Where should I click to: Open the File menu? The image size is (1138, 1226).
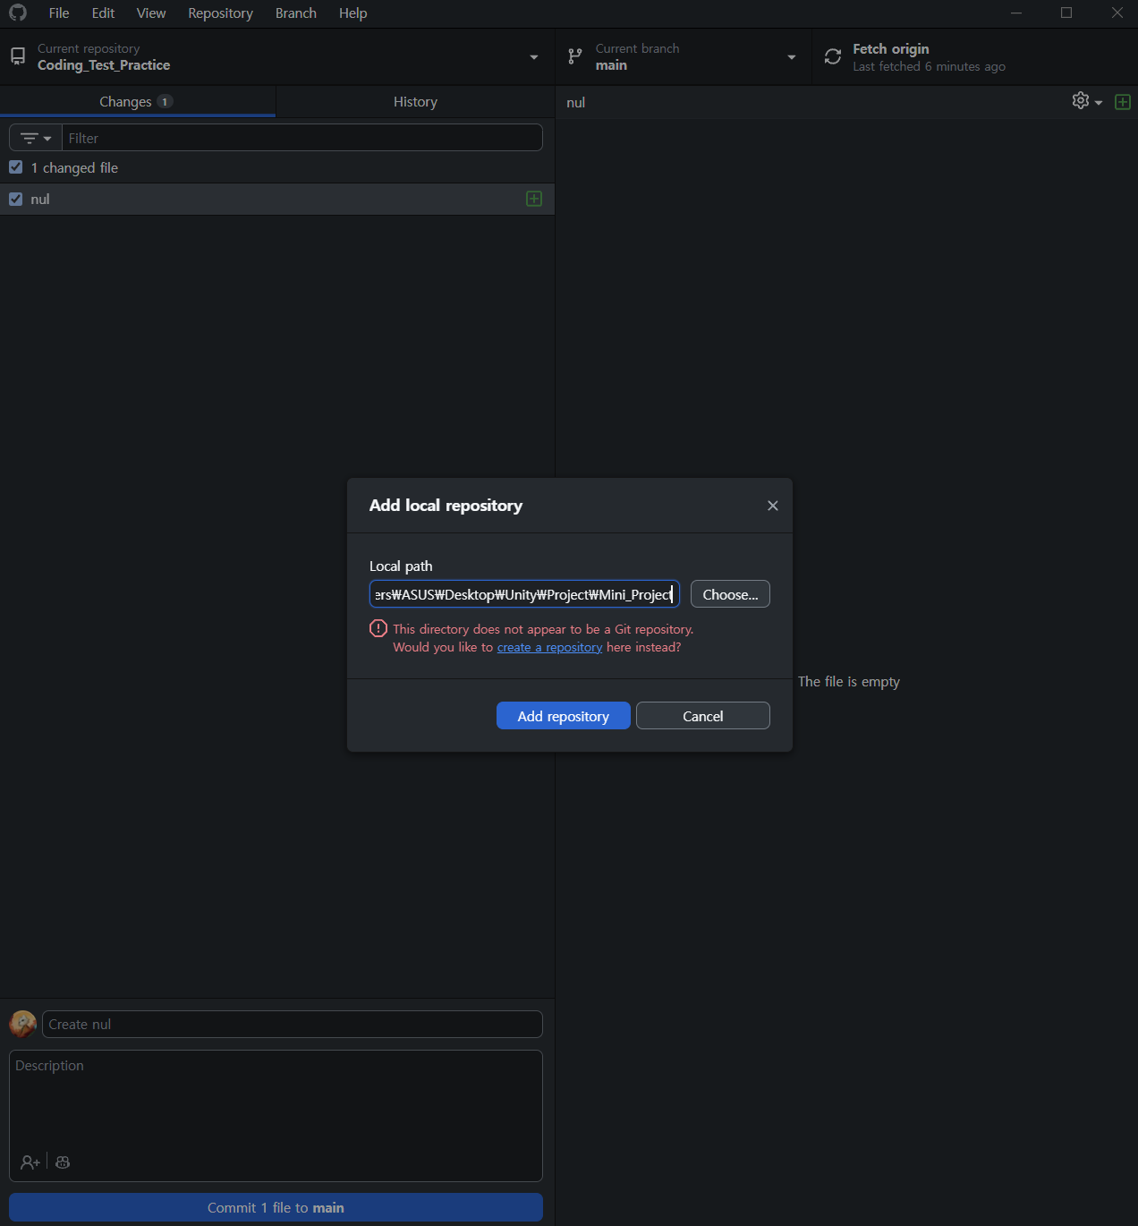click(59, 13)
